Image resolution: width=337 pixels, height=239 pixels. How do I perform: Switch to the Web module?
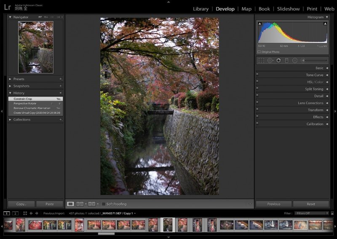(x=329, y=9)
